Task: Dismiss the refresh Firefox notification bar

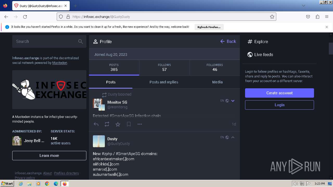Action: [x=327, y=27]
